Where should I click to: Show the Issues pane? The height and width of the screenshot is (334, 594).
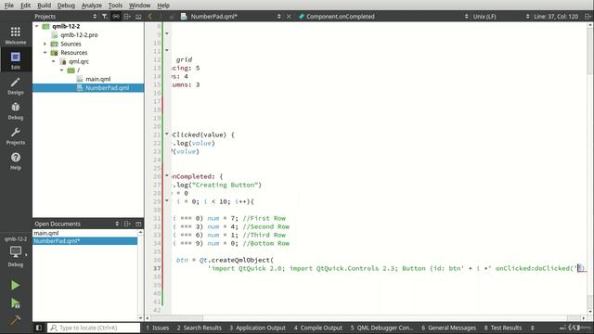point(158,328)
